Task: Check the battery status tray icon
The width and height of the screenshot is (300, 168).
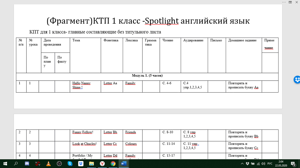Action: click(x=252, y=164)
